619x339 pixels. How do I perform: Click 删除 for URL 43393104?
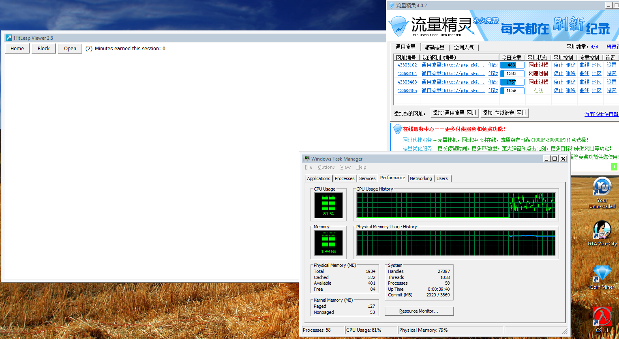tap(570, 73)
